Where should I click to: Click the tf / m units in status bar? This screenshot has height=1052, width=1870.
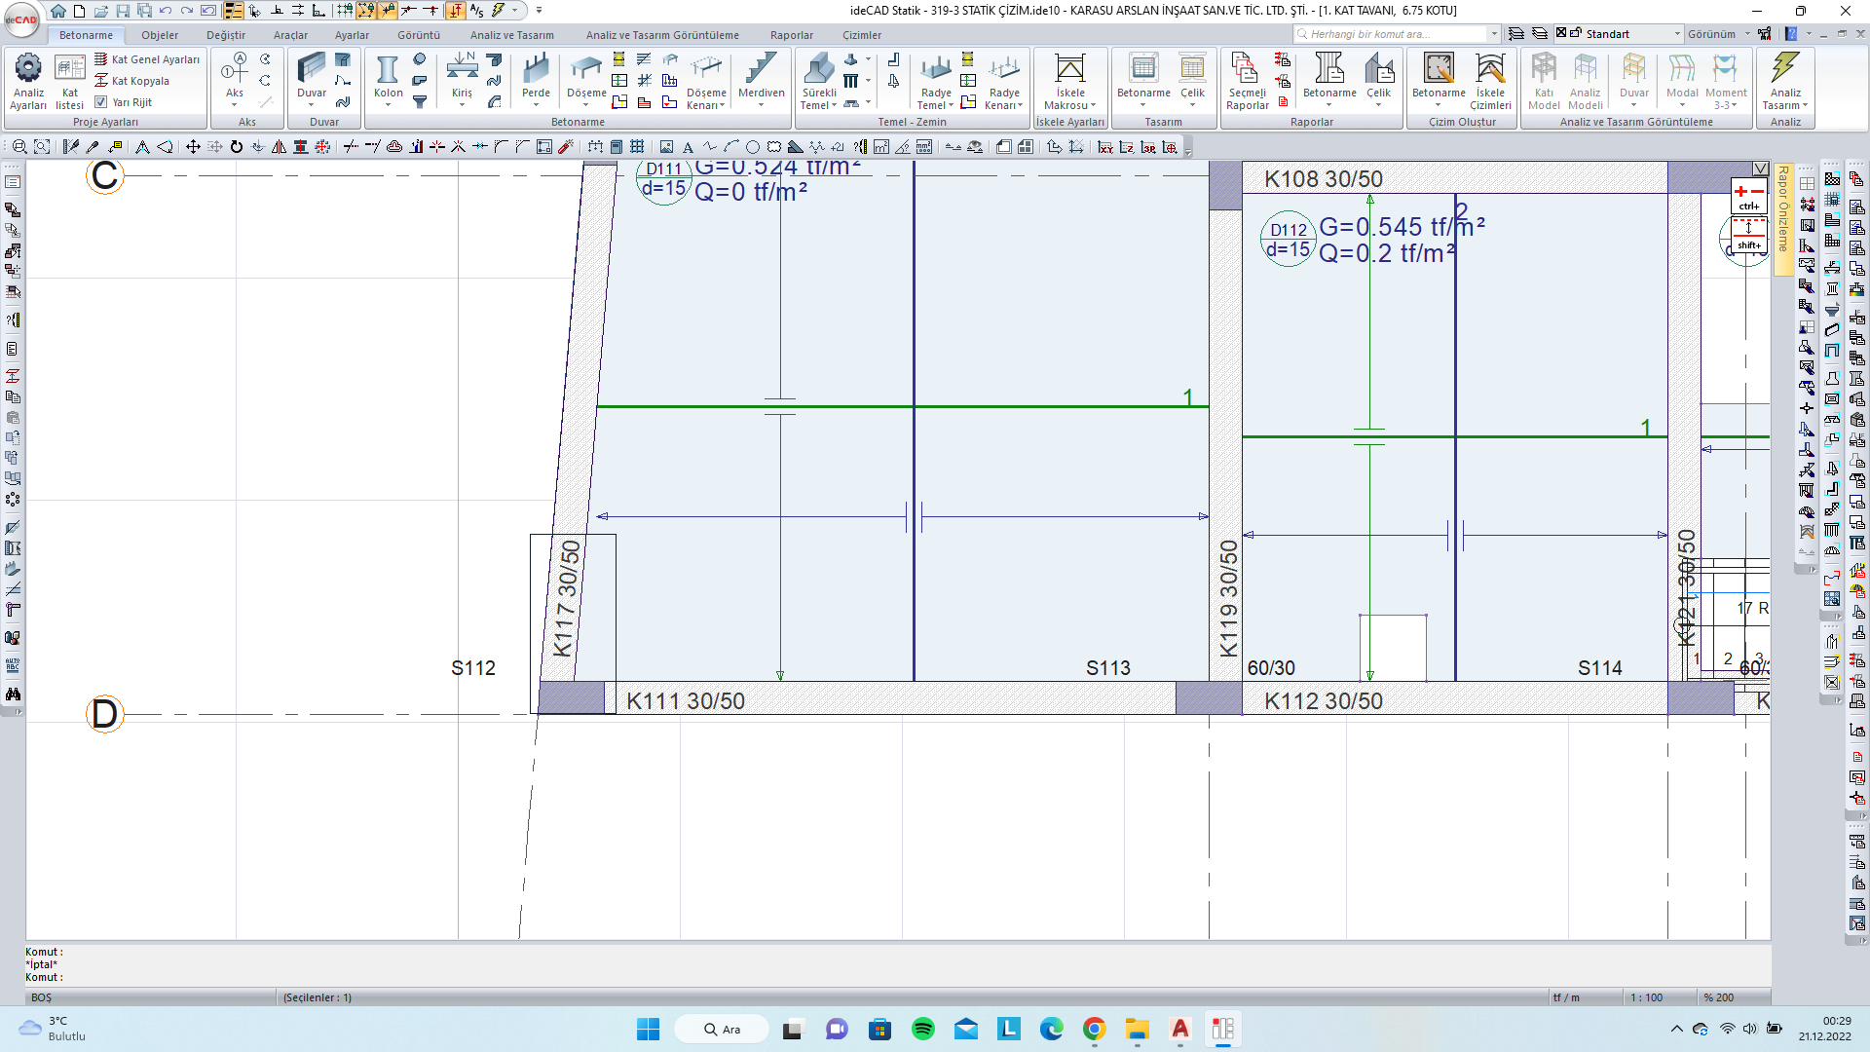1566,997
